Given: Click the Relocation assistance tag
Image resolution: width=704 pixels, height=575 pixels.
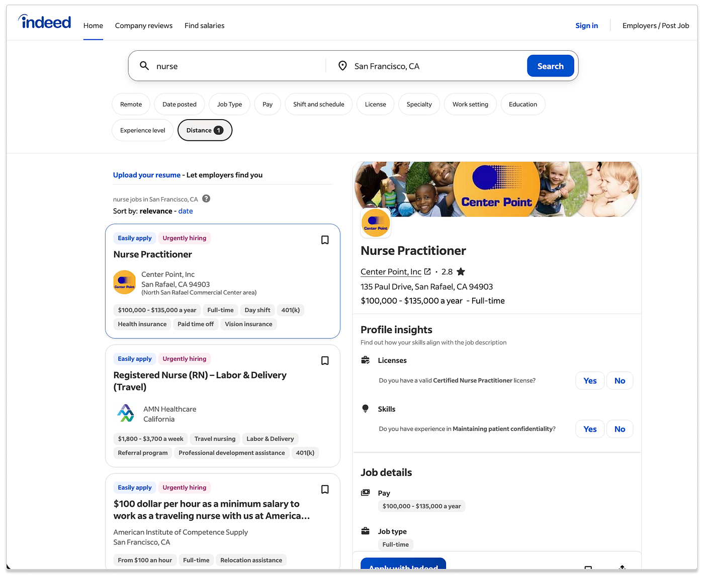Looking at the screenshot, I should click(251, 560).
